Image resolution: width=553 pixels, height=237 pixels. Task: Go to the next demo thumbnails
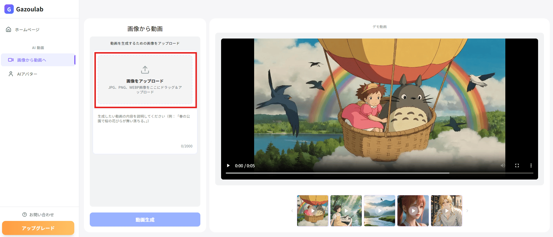coord(467,211)
